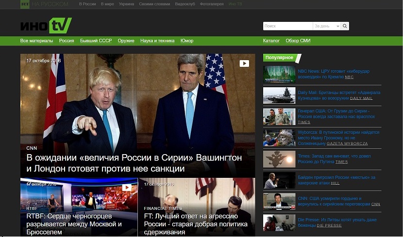Open 'Все материалы' in green navigation
Viewport: 403px width, 237px height.
coord(37,41)
